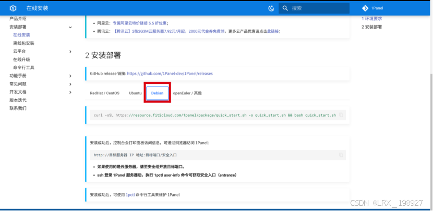Open 功能手册 section
This screenshot has height=211, width=433.
(18, 76)
